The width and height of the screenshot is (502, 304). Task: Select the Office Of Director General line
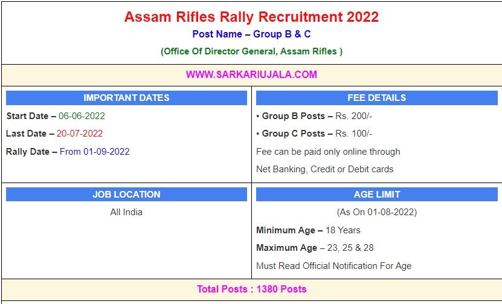(x=251, y=51)
